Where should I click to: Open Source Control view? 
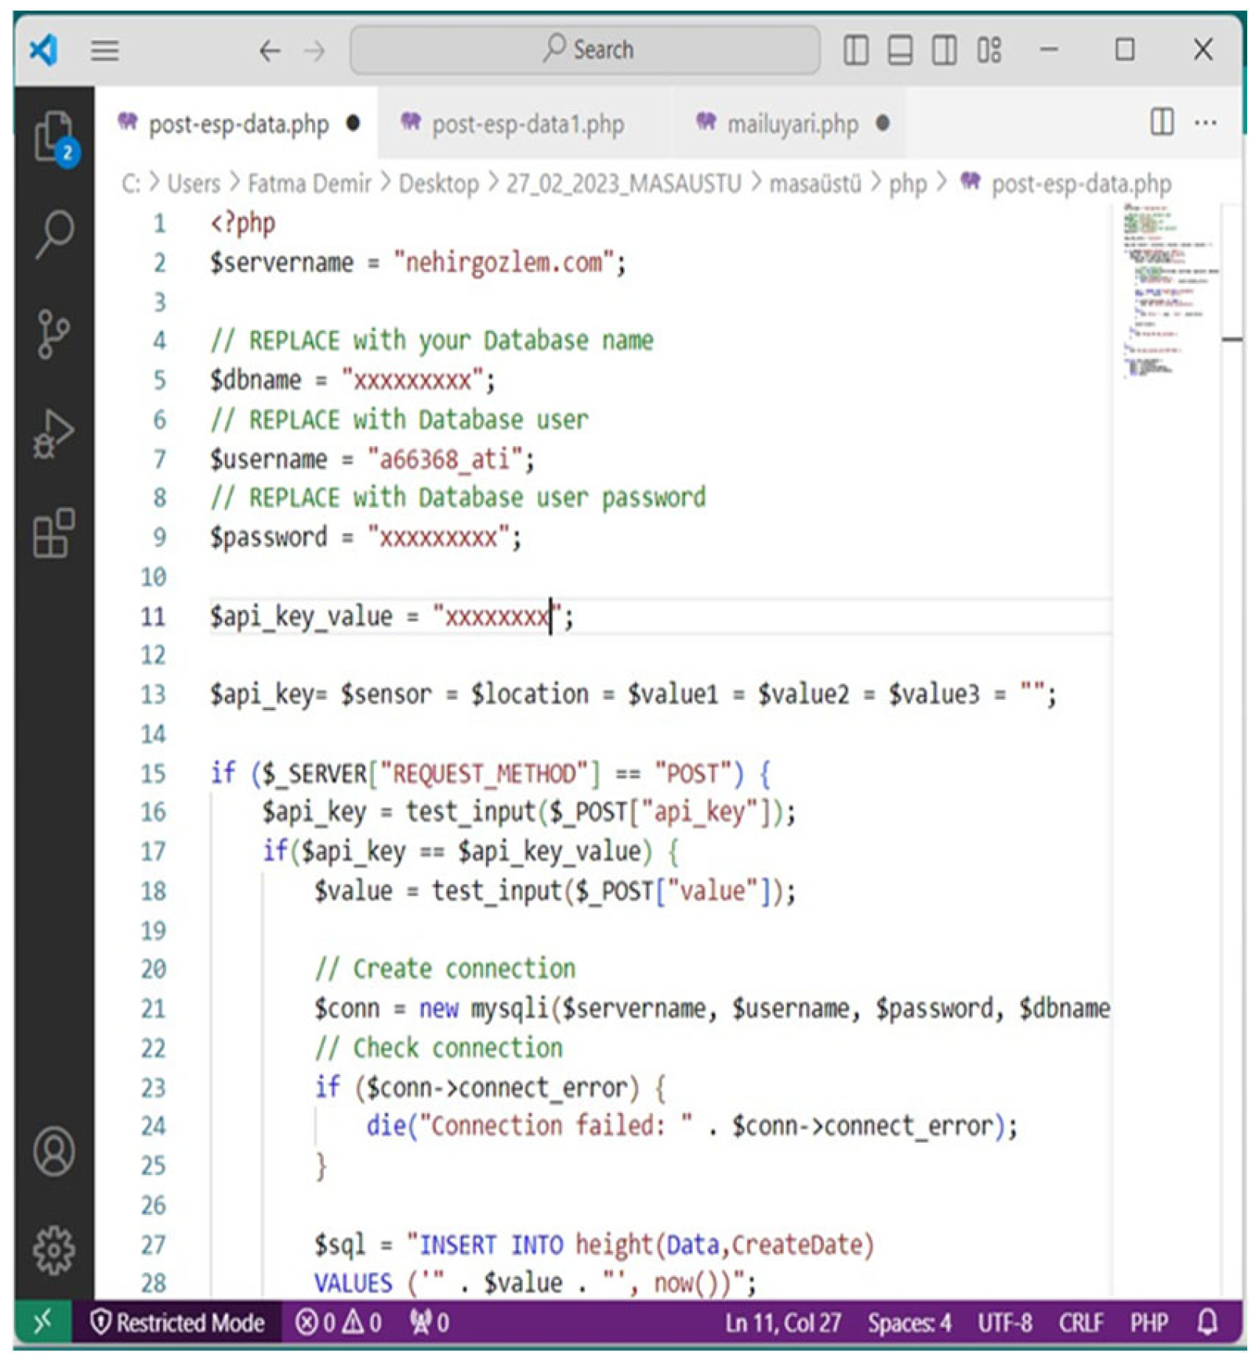tap(53, 334)
